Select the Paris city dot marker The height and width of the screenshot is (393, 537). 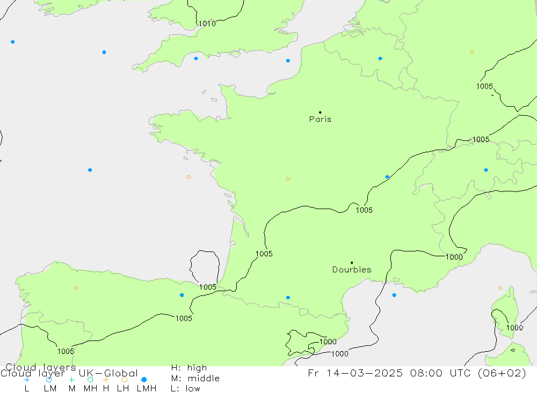point(320,112)
